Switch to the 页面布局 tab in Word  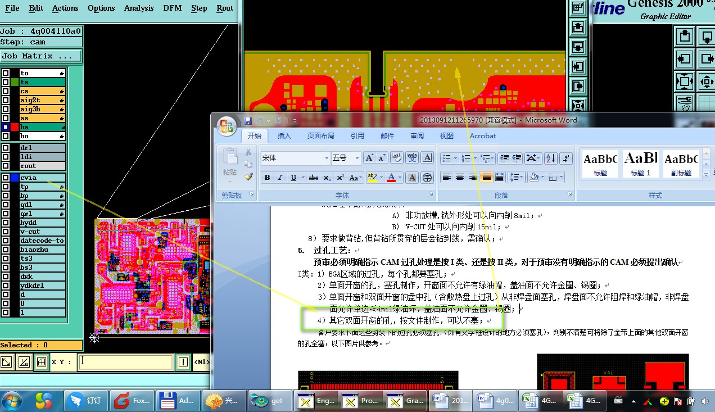(x=320, y=135)
